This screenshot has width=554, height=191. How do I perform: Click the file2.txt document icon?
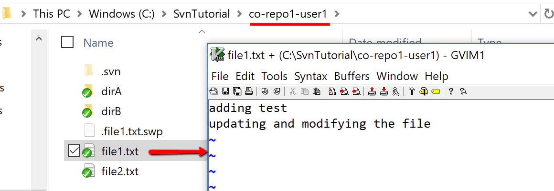[x=88, y=171]
